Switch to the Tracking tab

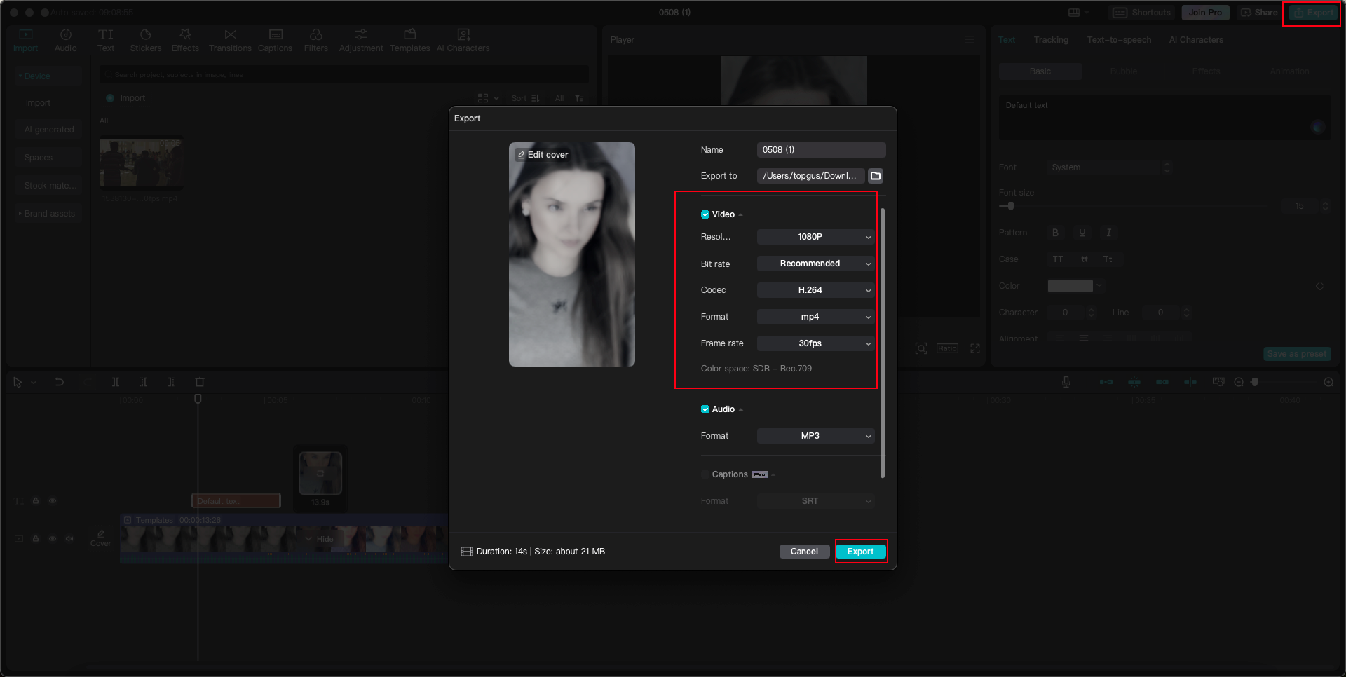click(1051, 40)
